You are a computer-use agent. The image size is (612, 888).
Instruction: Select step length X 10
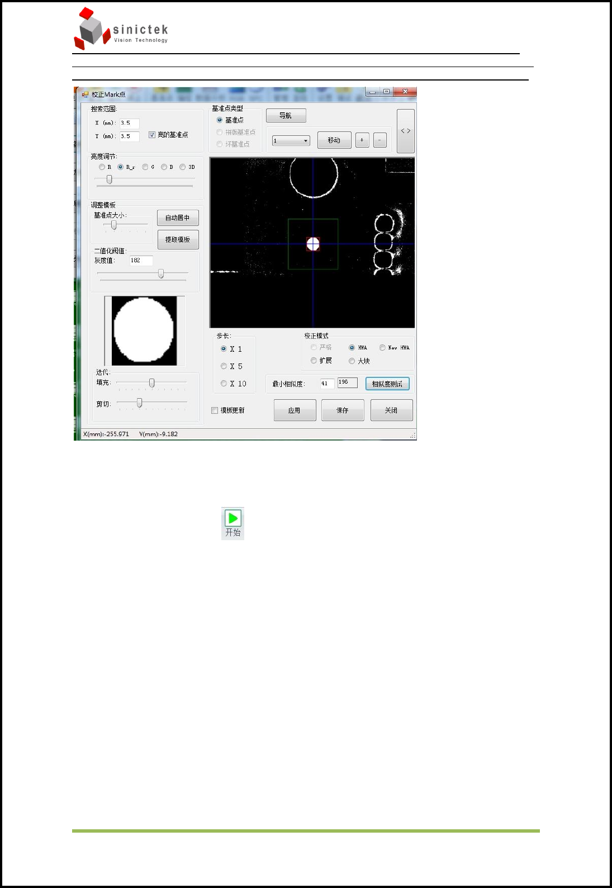(224, 384)
